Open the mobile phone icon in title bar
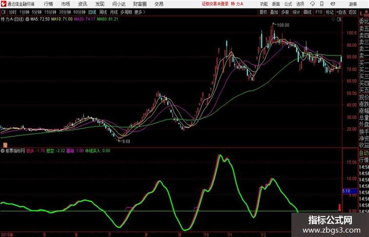Image resolution: width=369 pixels, height=237 pixels. tap(322, 4)
